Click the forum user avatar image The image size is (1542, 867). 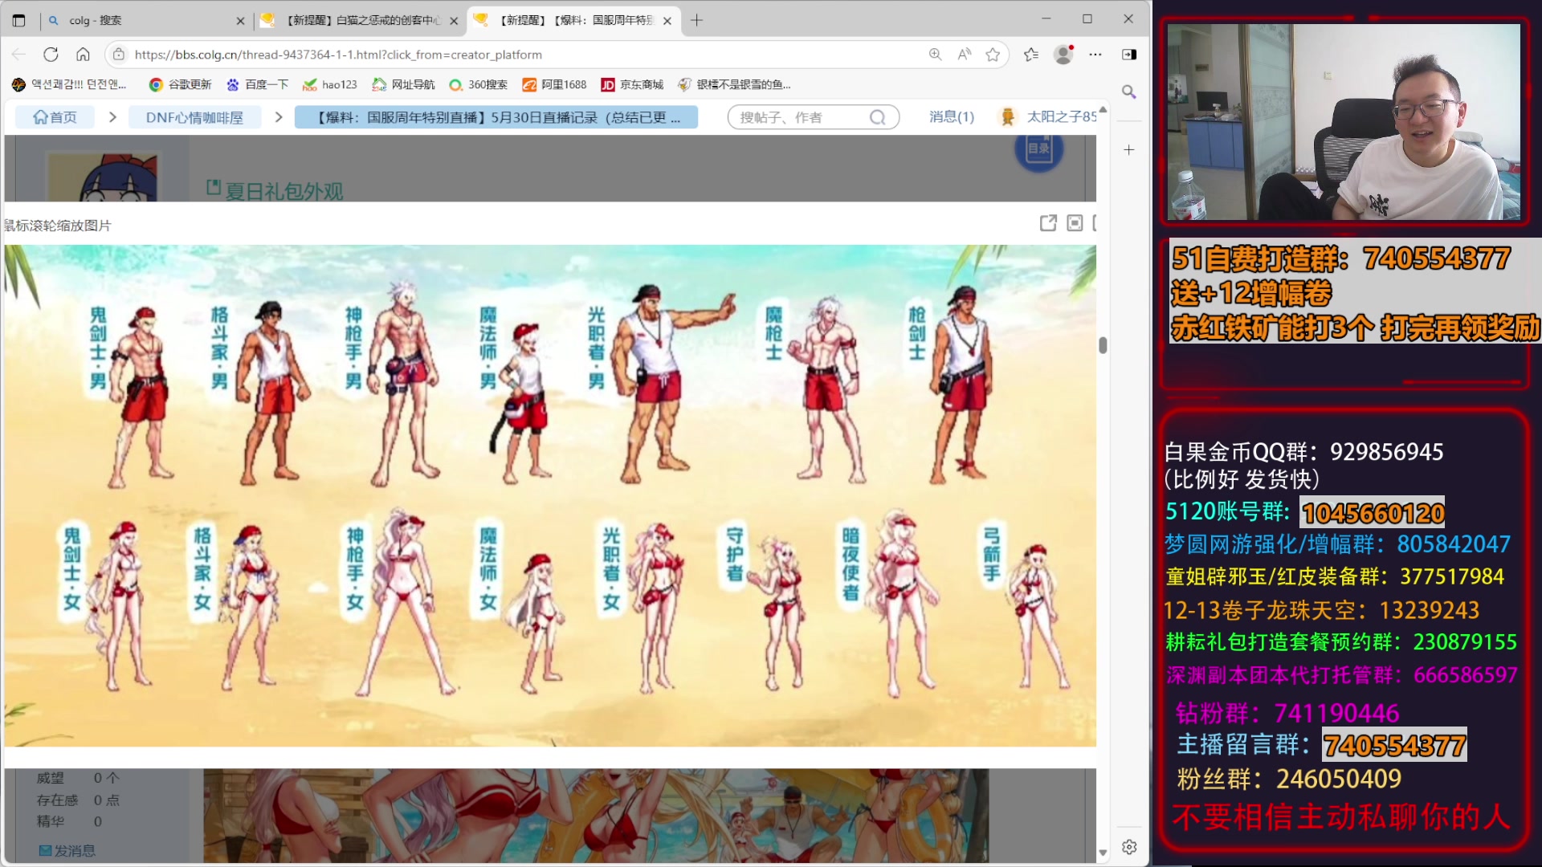coord(103,177)
